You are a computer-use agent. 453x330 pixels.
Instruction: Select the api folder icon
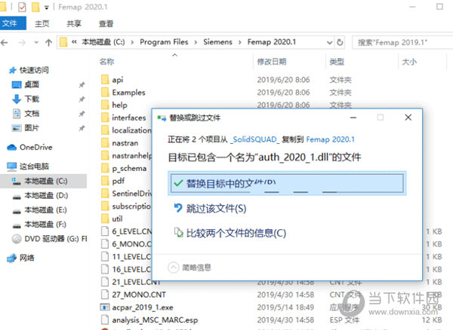pyautogui.click(x=105, y=79)
